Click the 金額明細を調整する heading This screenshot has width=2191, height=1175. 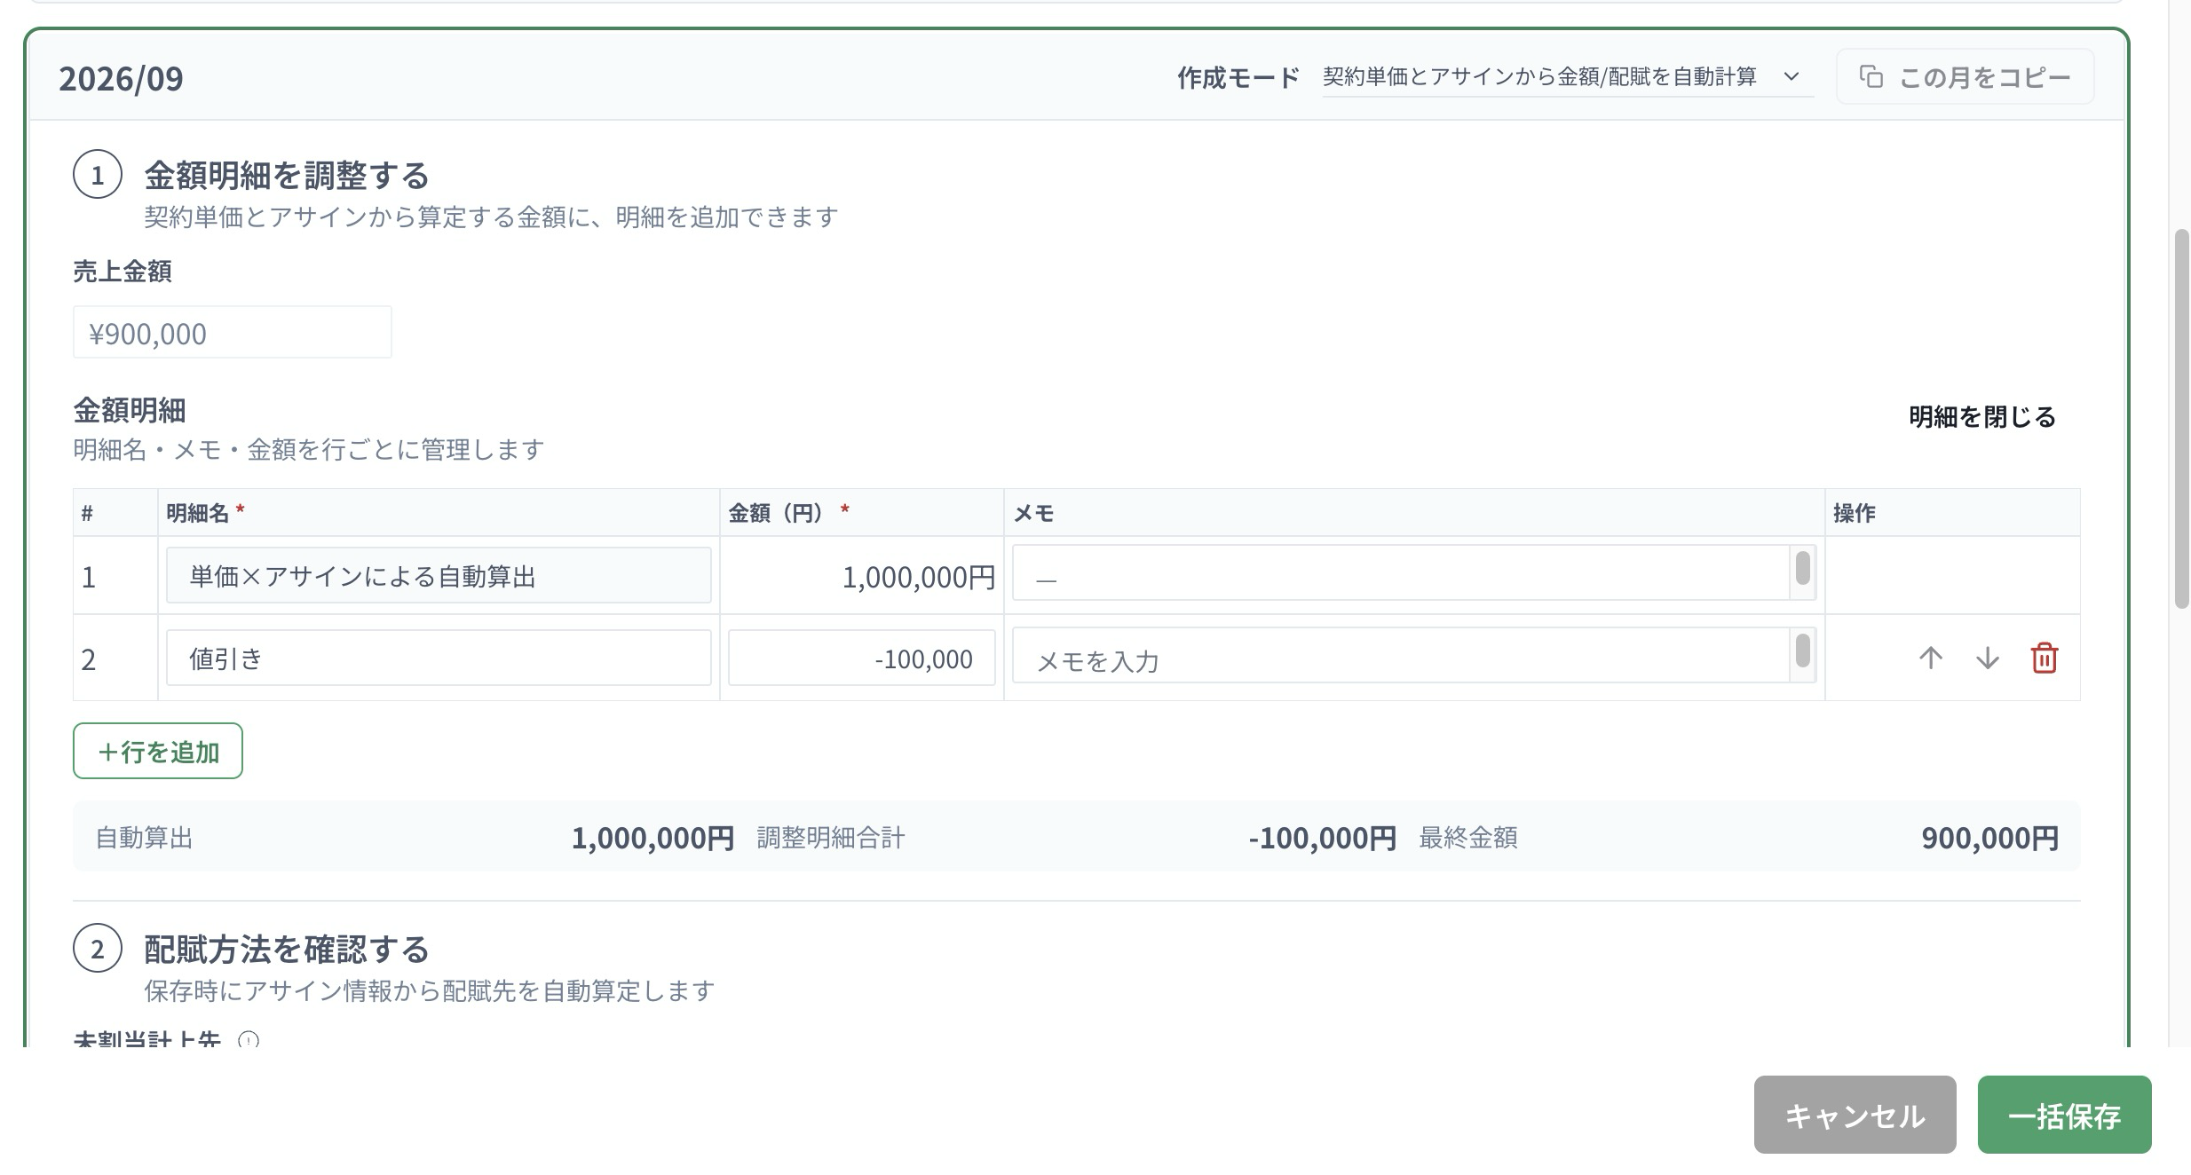click(x=286, y=175)
